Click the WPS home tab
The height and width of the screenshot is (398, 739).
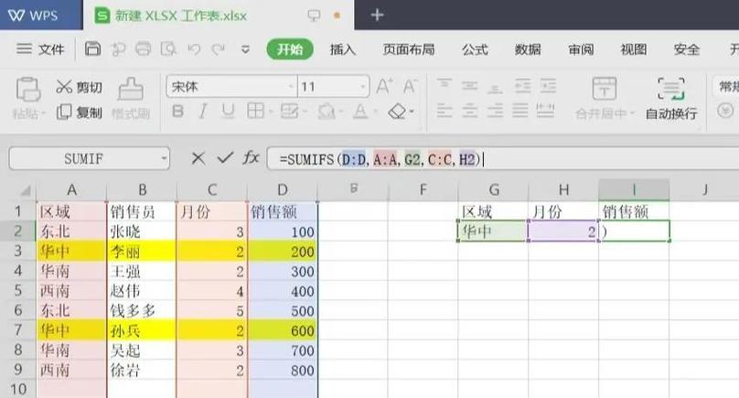(41, 15)
